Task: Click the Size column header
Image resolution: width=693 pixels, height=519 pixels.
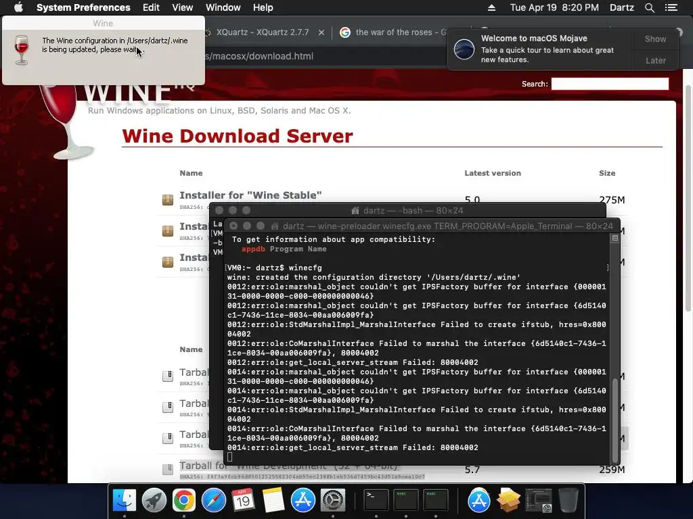Action: coord(607,173)
